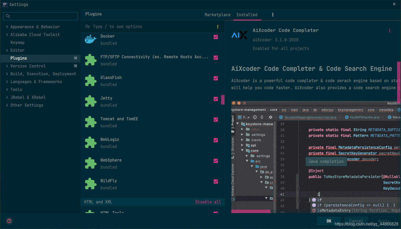
Task: Expand the Languages & Frameworks section
Action: pos(7,82)
